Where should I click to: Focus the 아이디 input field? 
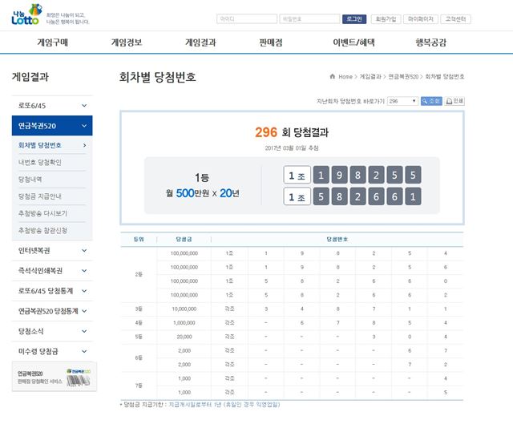pos(247,19)
